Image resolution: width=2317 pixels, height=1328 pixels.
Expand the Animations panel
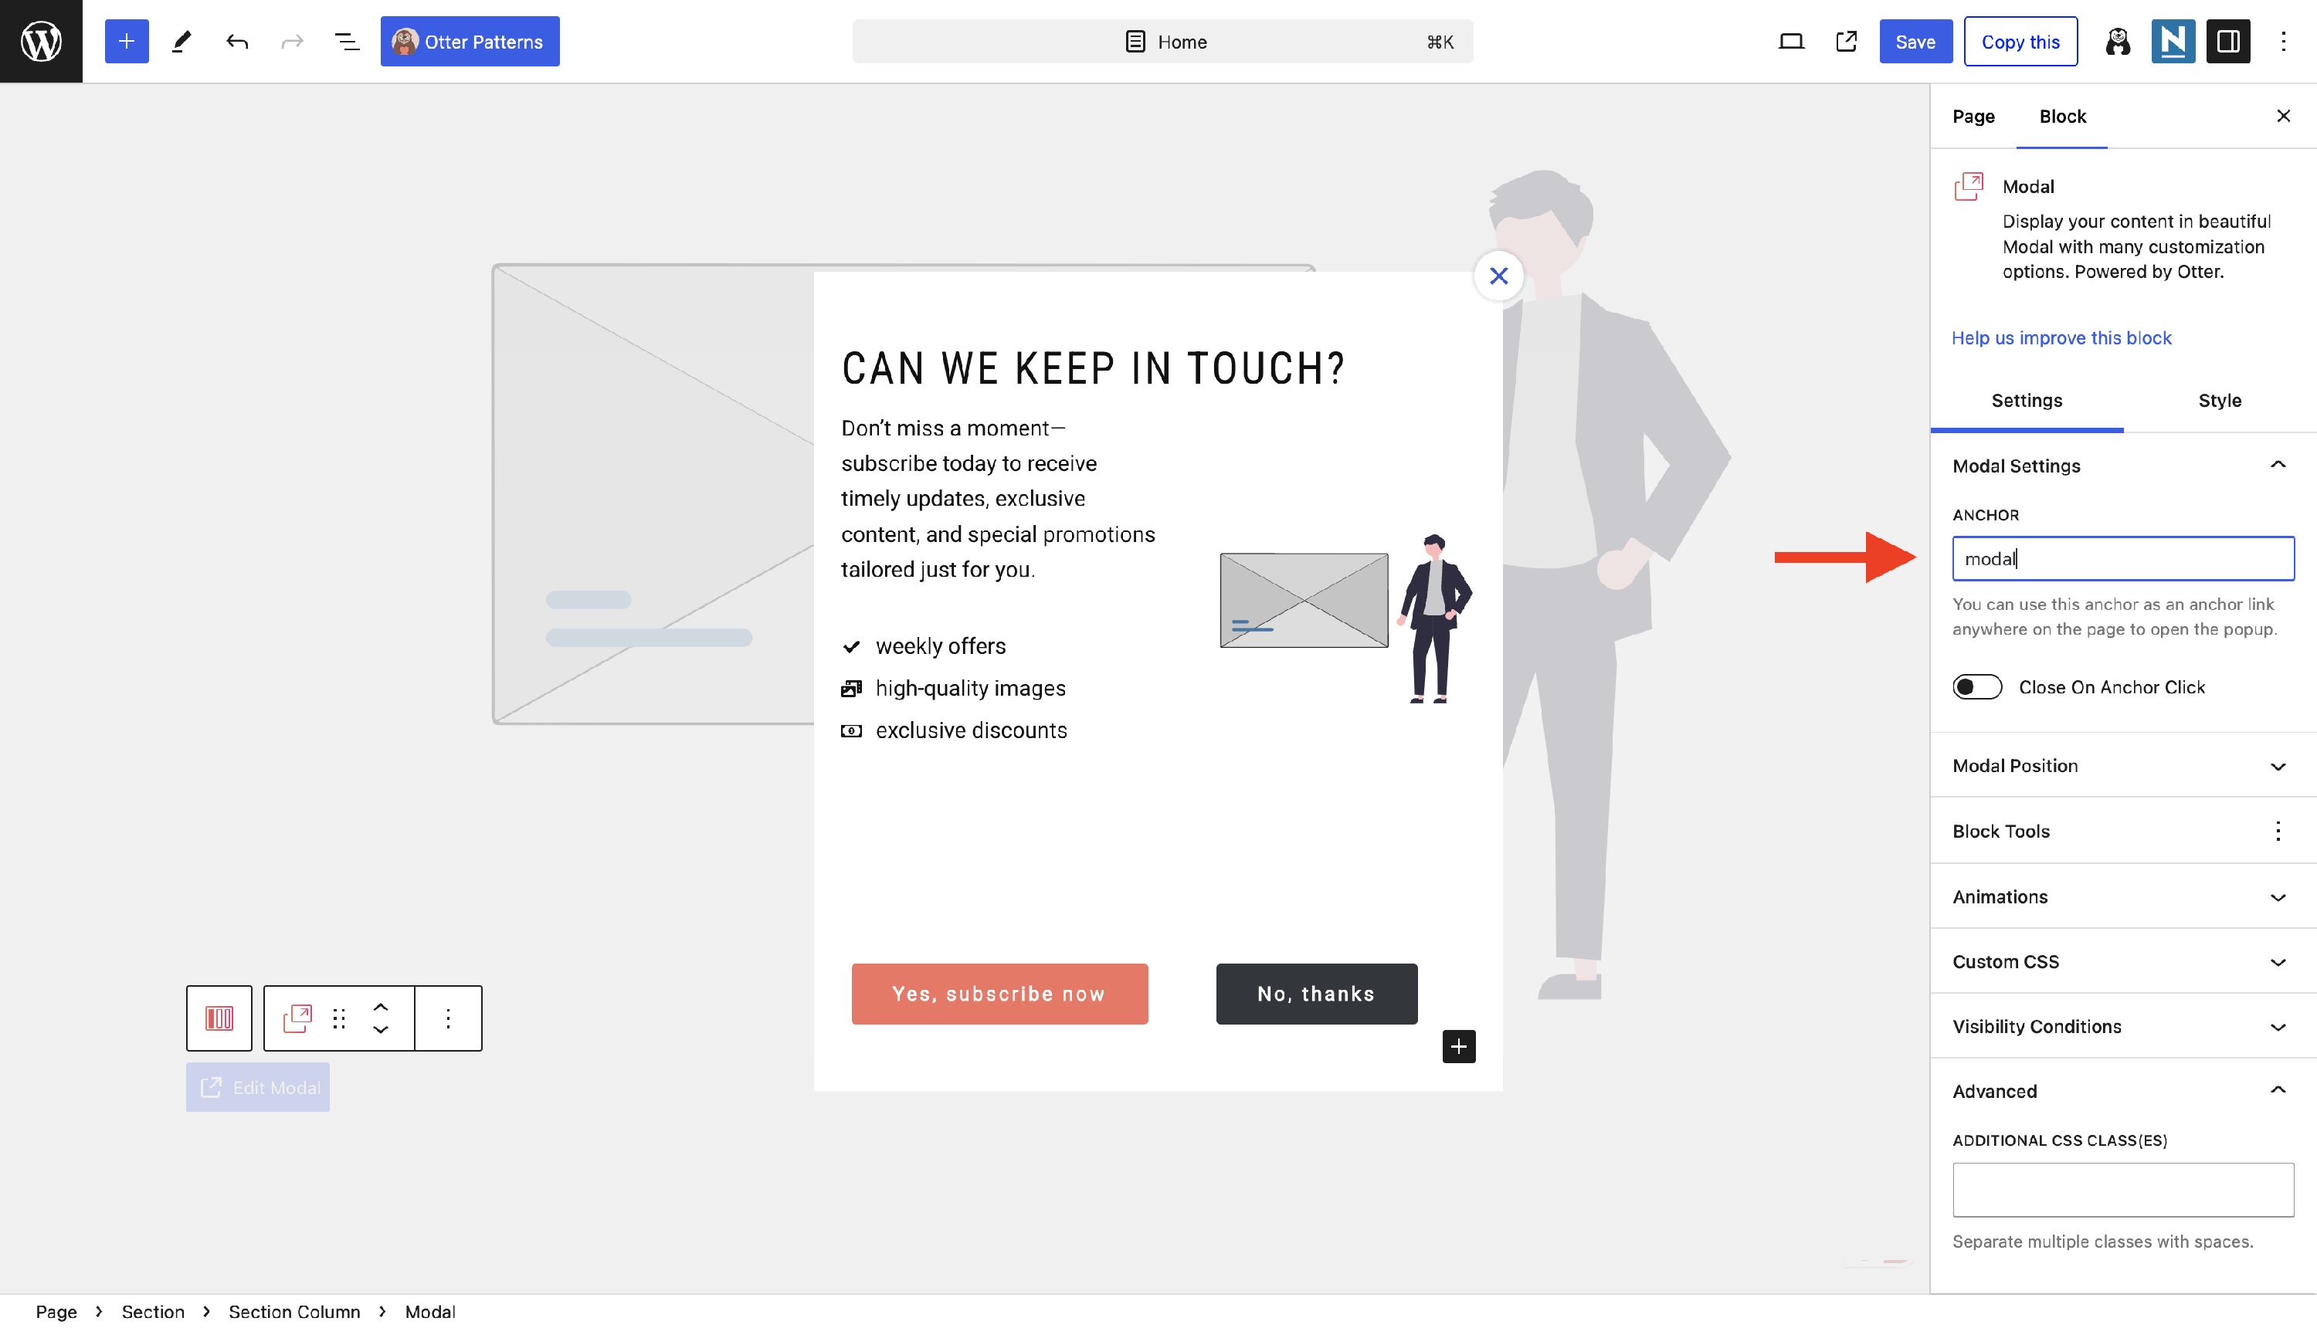click(2122, 896)
